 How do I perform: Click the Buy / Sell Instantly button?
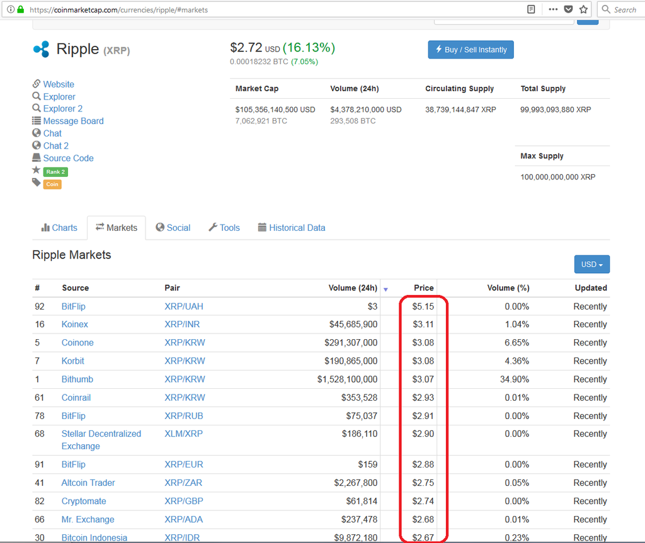(x=471, y=49)
